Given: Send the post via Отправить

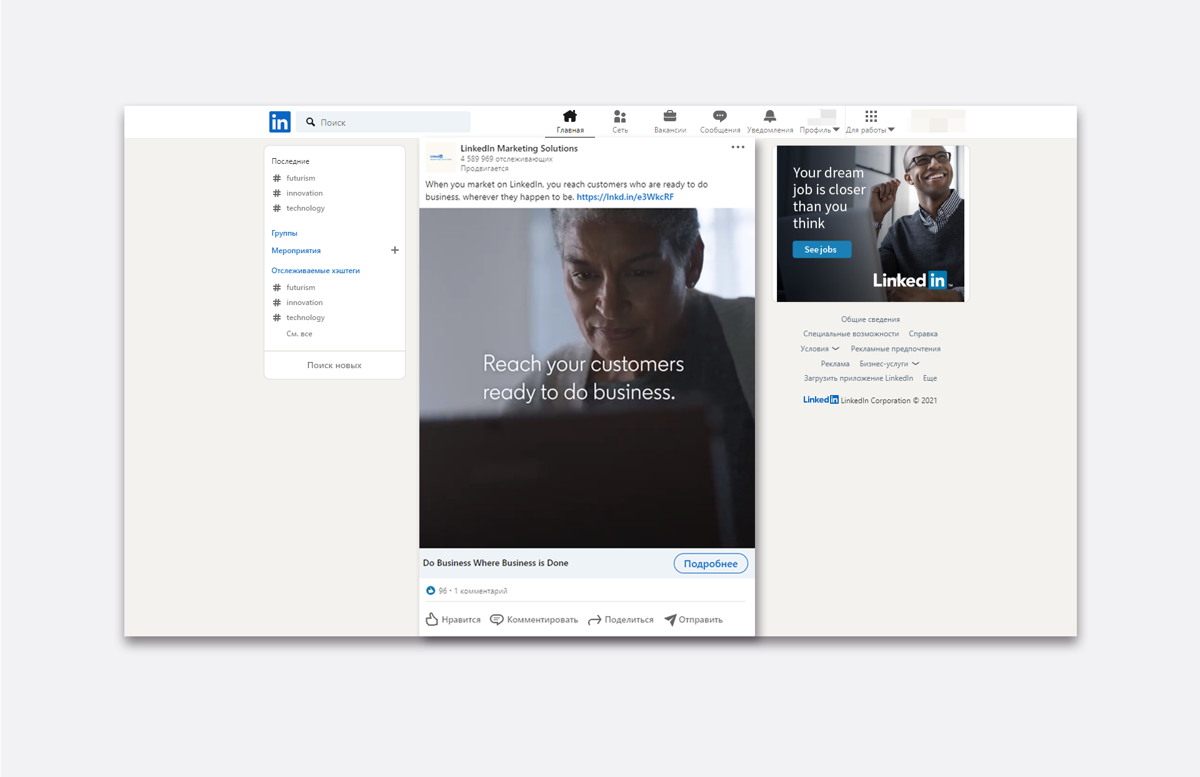Looking at the screenshot, I should (x=693, y=619).
